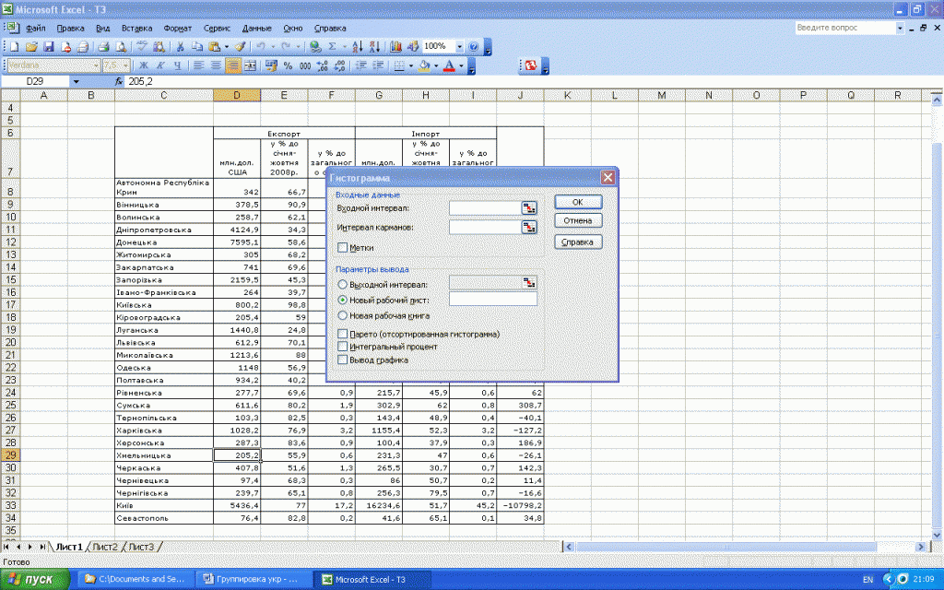Click into the Входной интервал input field

[x=485, y=208]
